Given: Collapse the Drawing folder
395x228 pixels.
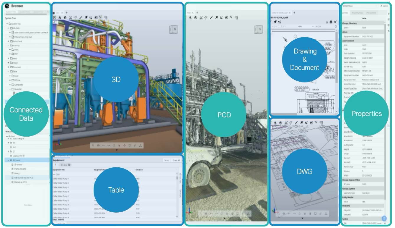Looking at the screenshot, I should pyautogui.click(x=9, y=46).
